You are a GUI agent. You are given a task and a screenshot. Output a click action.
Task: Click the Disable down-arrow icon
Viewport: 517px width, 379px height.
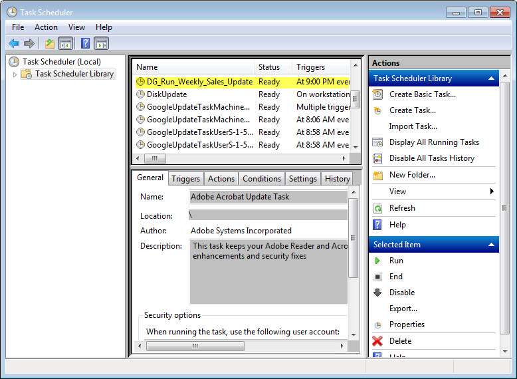[377, 293]
